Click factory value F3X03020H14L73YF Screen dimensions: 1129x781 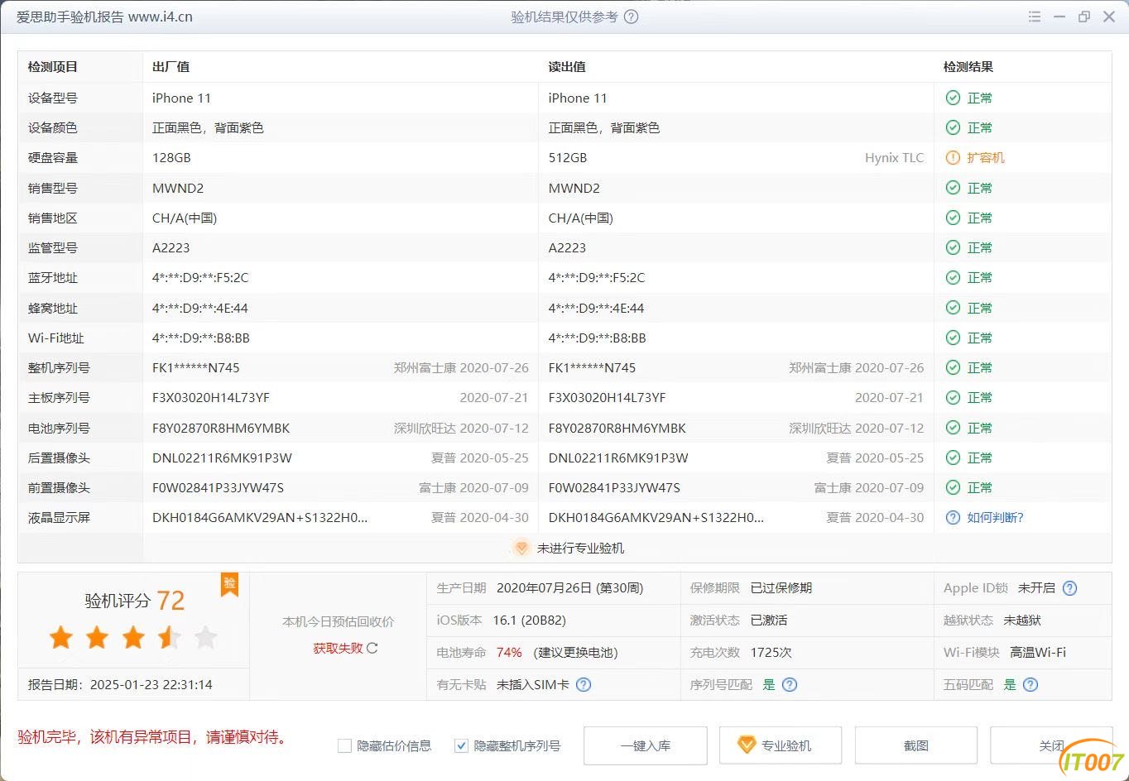(211, 397)
